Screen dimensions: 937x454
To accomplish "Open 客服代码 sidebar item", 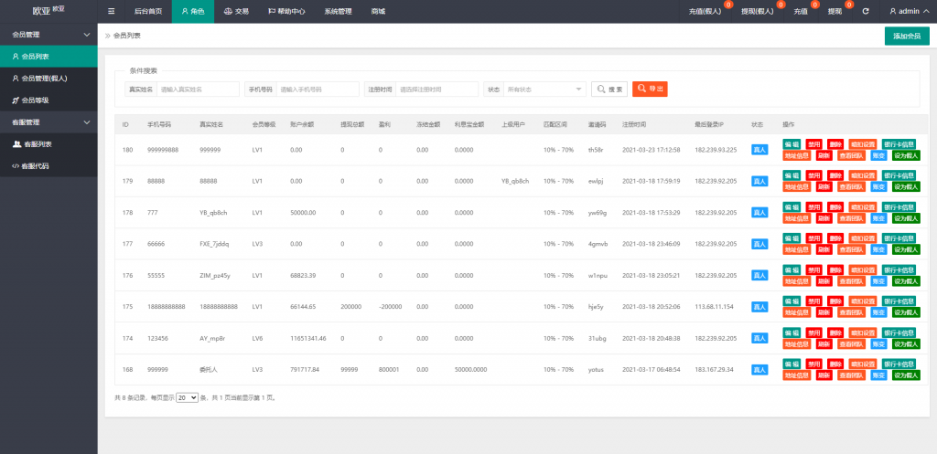I will (48, 166).
